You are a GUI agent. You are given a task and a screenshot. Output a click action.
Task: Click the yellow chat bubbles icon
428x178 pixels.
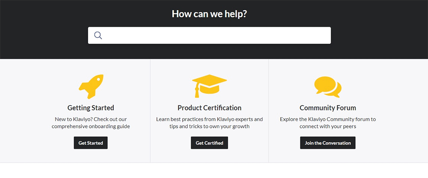[x=327, y=86]
